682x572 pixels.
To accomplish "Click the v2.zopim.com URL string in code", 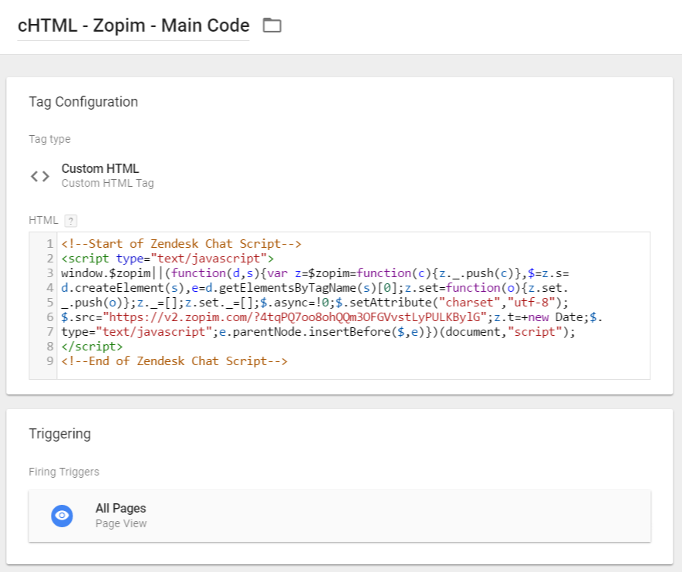I will 295,317.
